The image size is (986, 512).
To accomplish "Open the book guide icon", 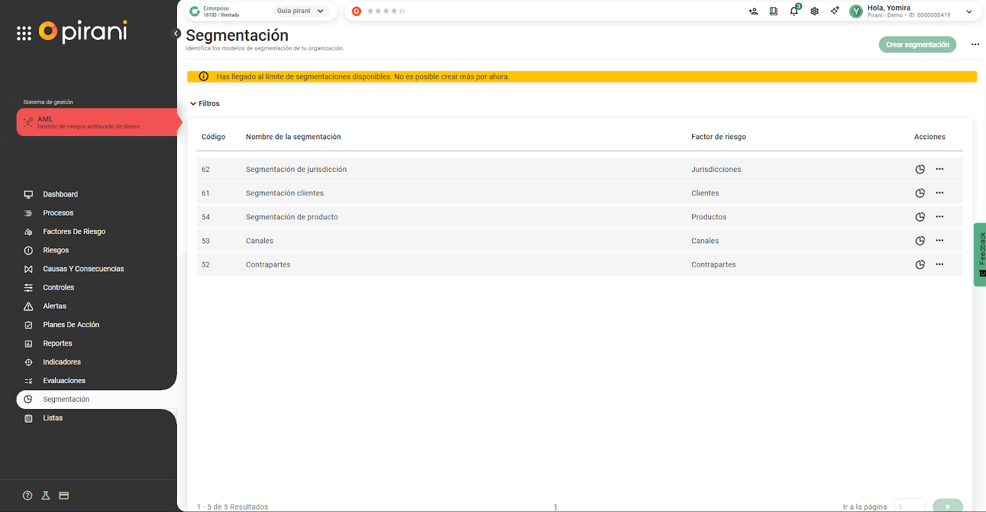I will tap(773, 11).
